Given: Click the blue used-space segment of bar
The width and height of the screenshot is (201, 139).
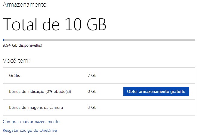Looking at the screenshot, I should tap(3, 40).
